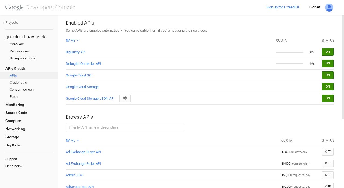Click the Google Developers Console logo
The height and width of the screenshot is (188, 344).
(x=40, y=7)
